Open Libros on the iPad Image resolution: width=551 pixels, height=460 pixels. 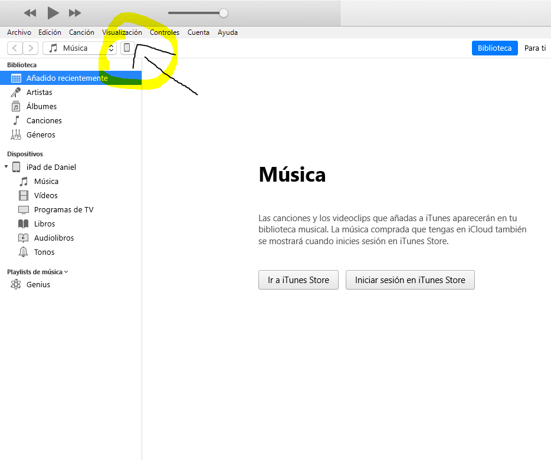(x=45, y=224)
